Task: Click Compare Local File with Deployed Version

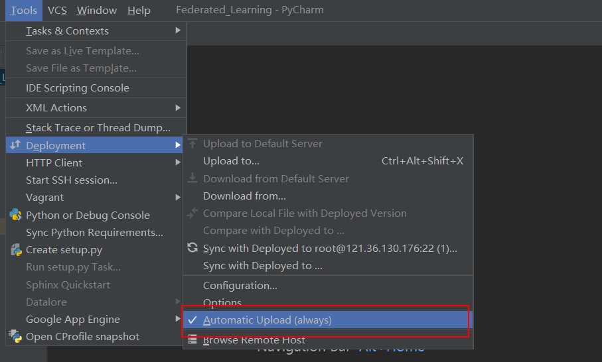Action: pyautogui.click(x=328, y=213)
